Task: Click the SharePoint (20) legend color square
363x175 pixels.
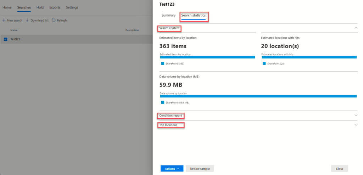Action: coord(264,64)
